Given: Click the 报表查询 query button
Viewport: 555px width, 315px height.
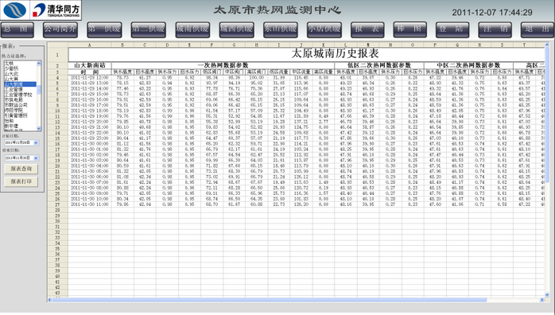Looking at the screenshot, I should (21, 169).
